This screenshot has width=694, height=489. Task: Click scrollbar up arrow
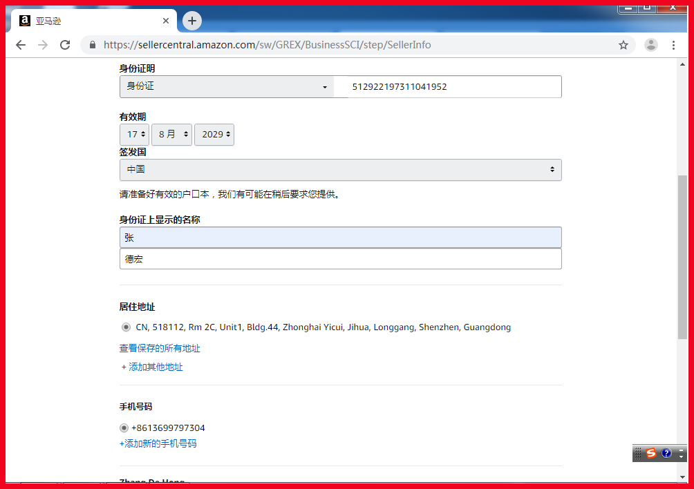click(682, 64)
